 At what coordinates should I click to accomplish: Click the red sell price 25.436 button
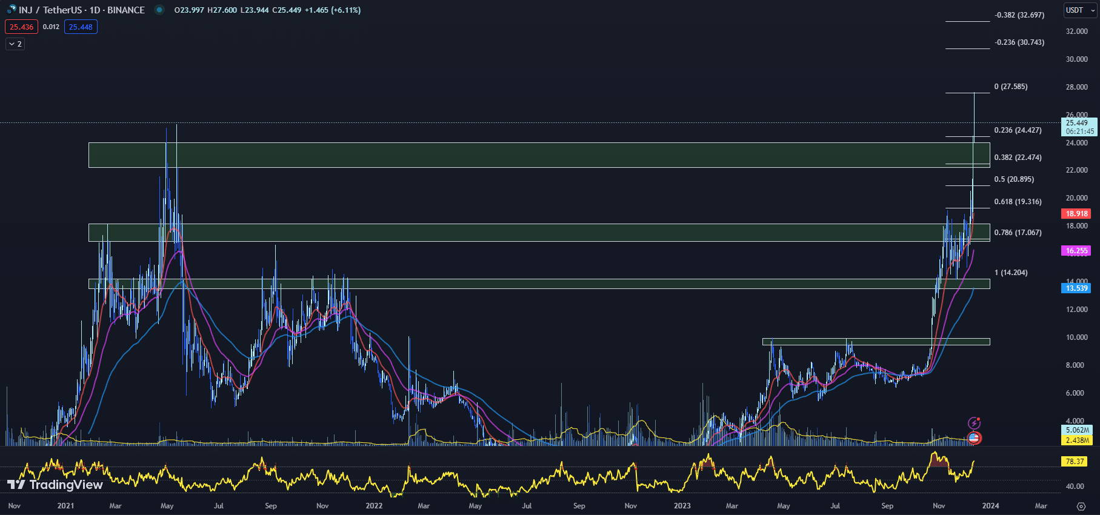[22, 27]
